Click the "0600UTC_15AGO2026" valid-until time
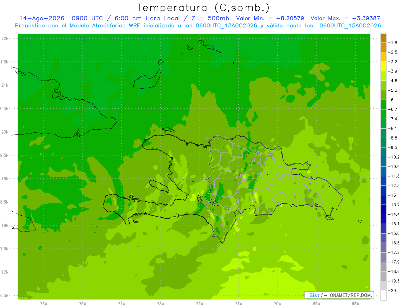The width and height of the screenshot is (399, 308). (350, 26)
